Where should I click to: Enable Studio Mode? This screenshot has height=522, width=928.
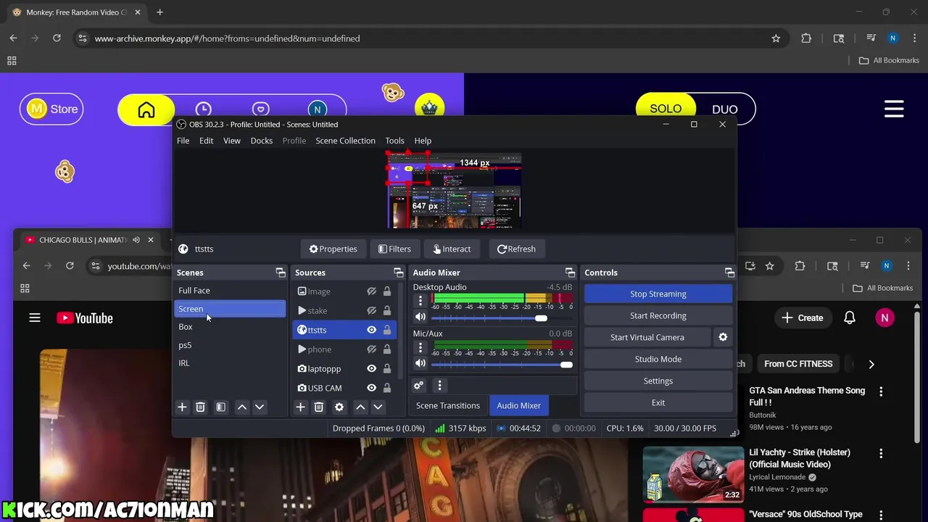(658, 359)
